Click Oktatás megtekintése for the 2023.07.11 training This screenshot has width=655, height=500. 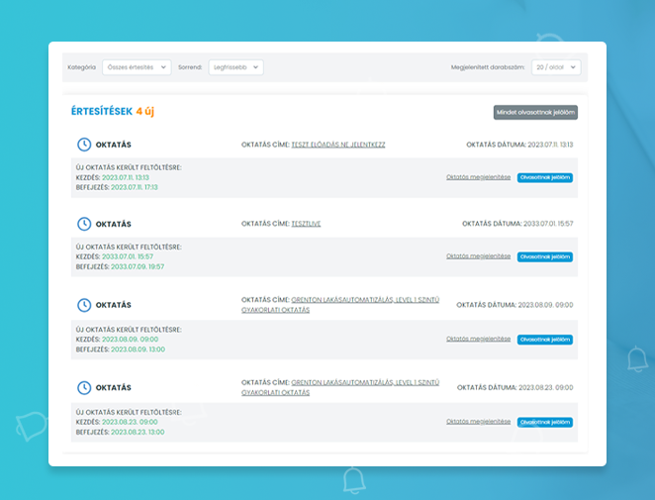click(478, 177)
